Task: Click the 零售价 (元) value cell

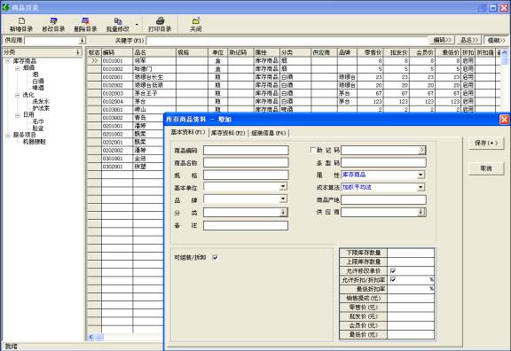Action: [411, 308]
